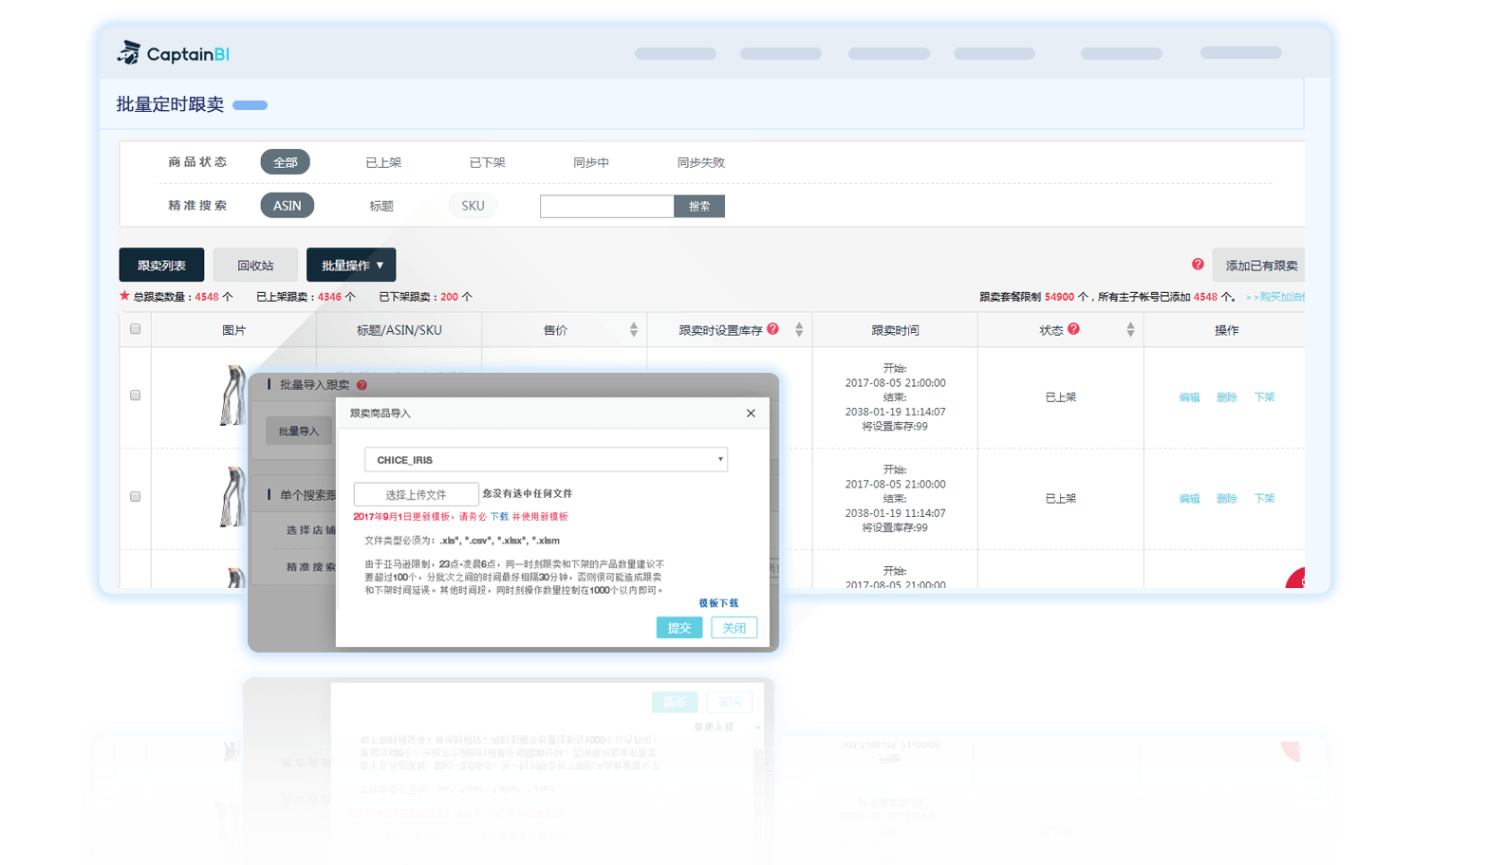Click 模板下载 link
The height and width of the screenshot is (865, 1487).
click(718, 603)
